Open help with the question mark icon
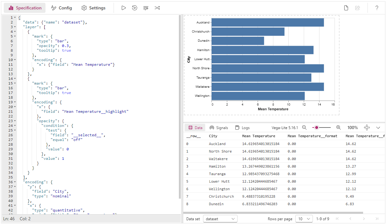Screen dimensions: 386x224 tap(377, 8)
